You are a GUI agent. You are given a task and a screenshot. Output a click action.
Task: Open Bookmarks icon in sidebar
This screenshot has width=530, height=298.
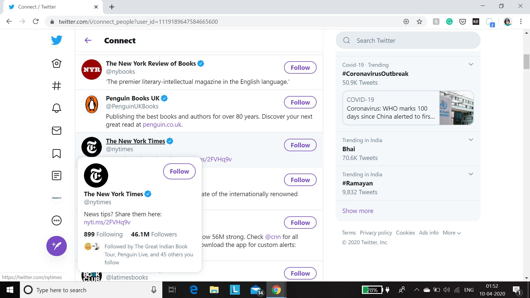56,153
